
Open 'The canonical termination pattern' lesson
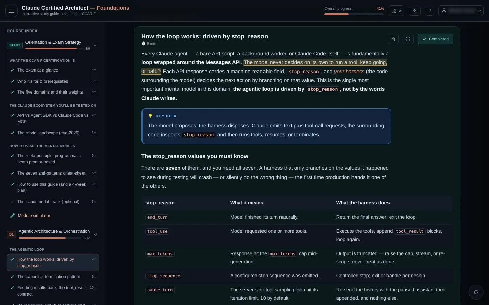(x=53, y=277)
